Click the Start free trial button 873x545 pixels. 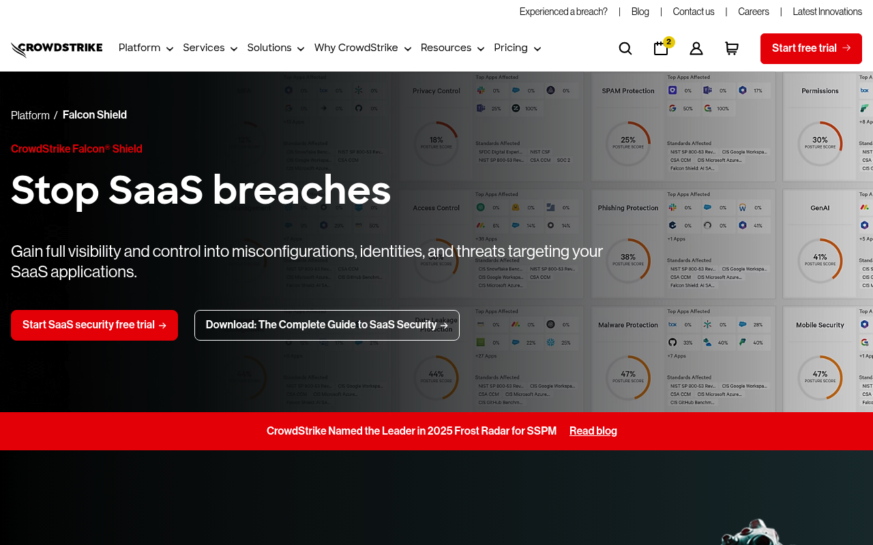click(x=811, y=48)
